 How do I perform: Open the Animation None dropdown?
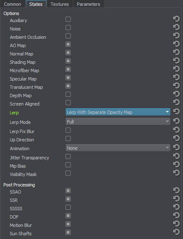click(x=118, y=148)
